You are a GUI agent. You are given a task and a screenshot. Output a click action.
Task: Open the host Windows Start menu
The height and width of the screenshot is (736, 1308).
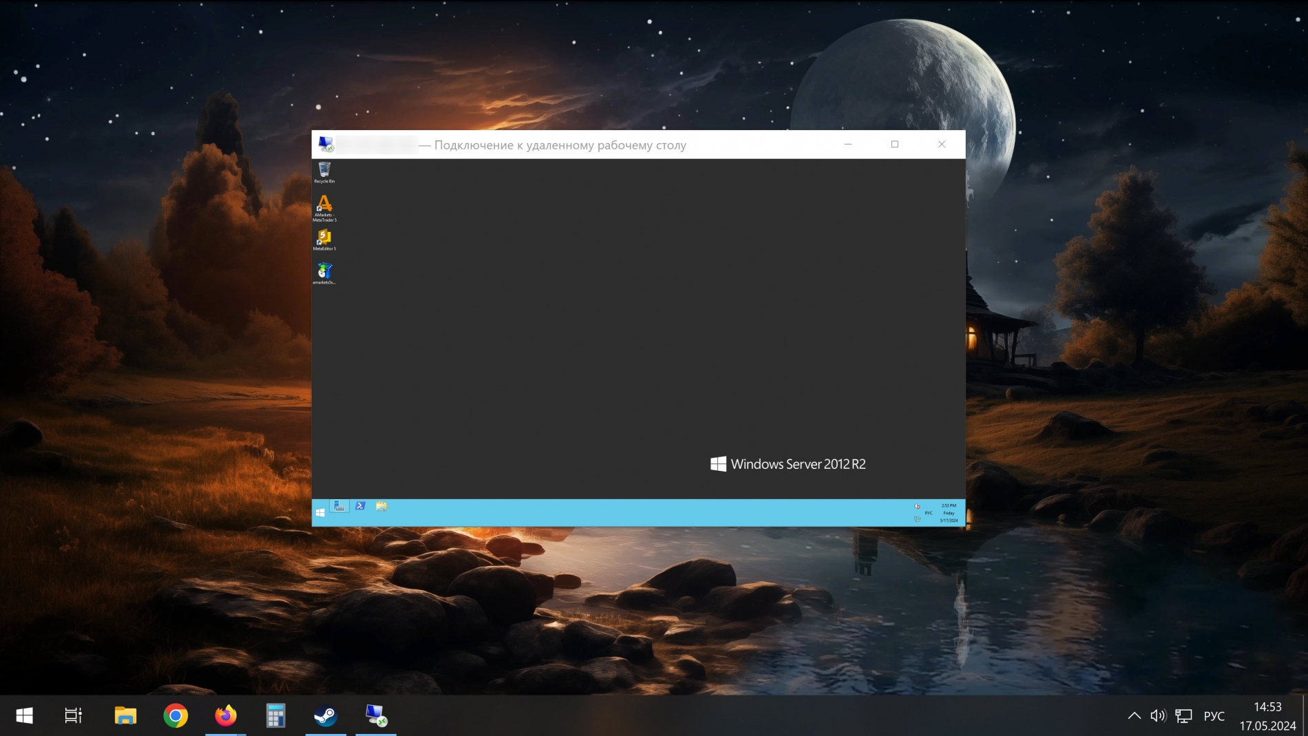24,716
